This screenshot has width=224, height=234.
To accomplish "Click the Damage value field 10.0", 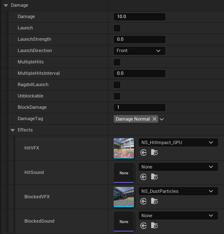I will tap(139, 17).
